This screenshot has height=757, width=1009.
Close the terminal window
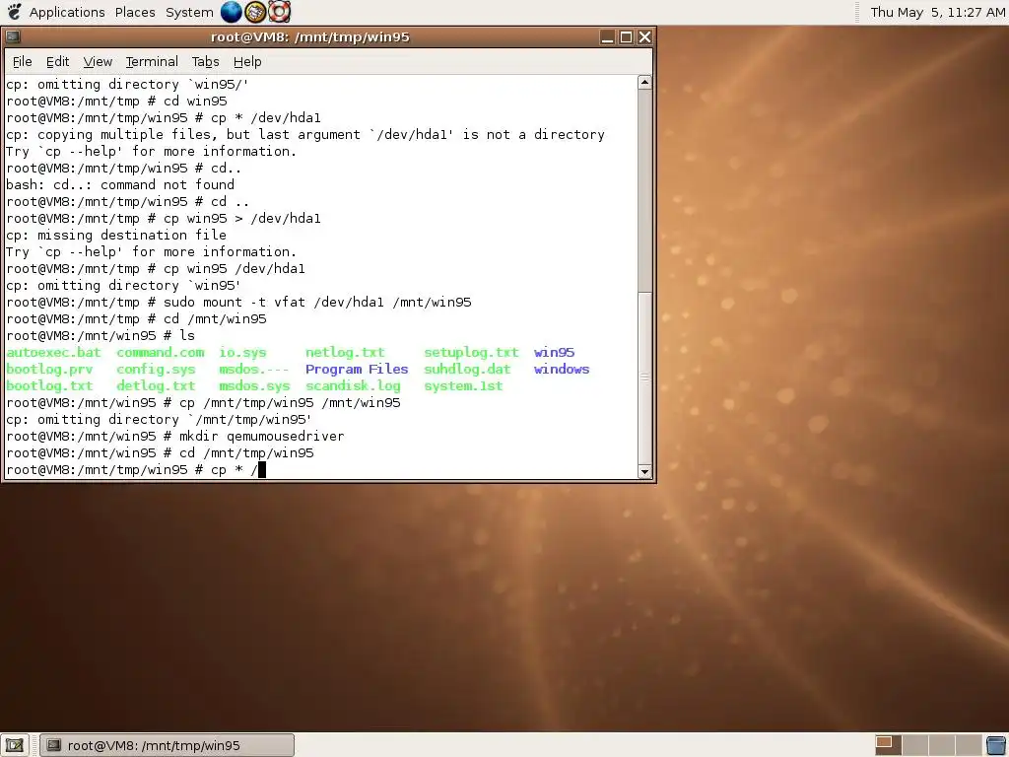click(x=644, y=37)
